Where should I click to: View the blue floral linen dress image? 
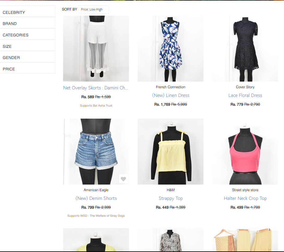[170, 48]
